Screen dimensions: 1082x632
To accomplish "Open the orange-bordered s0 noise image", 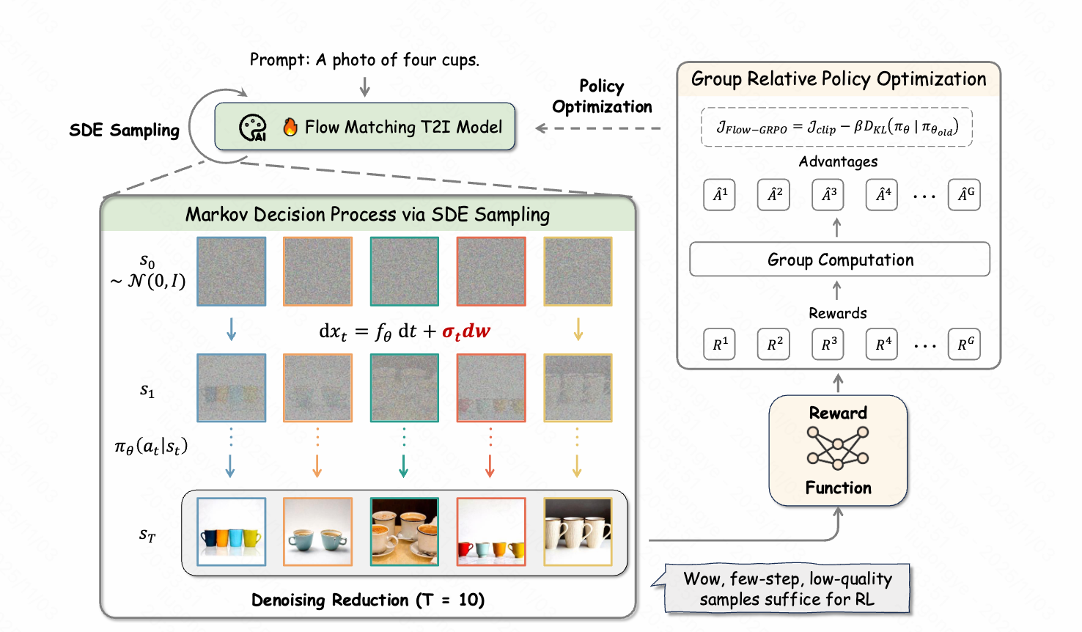I will coord(318,271).
